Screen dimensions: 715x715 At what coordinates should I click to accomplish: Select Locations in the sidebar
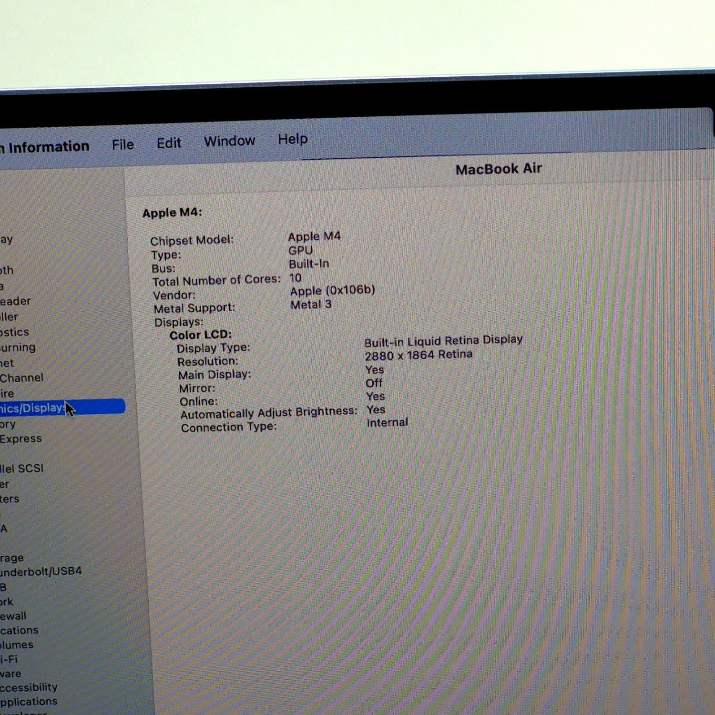pos(19,630)
